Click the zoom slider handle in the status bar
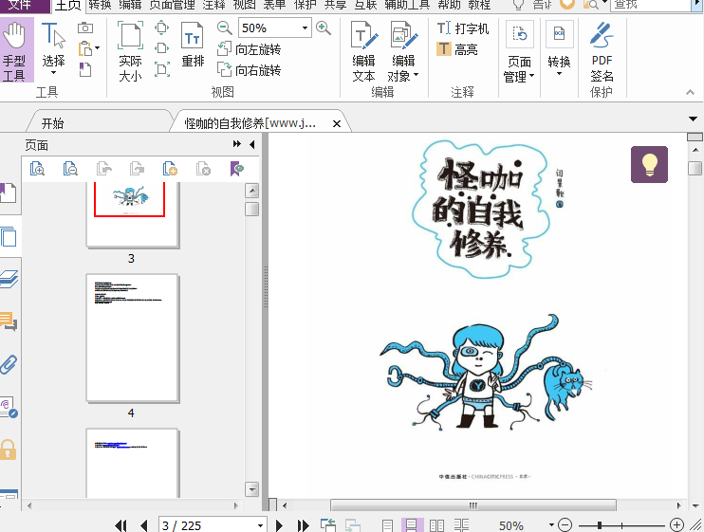 [x=600, y=524]
